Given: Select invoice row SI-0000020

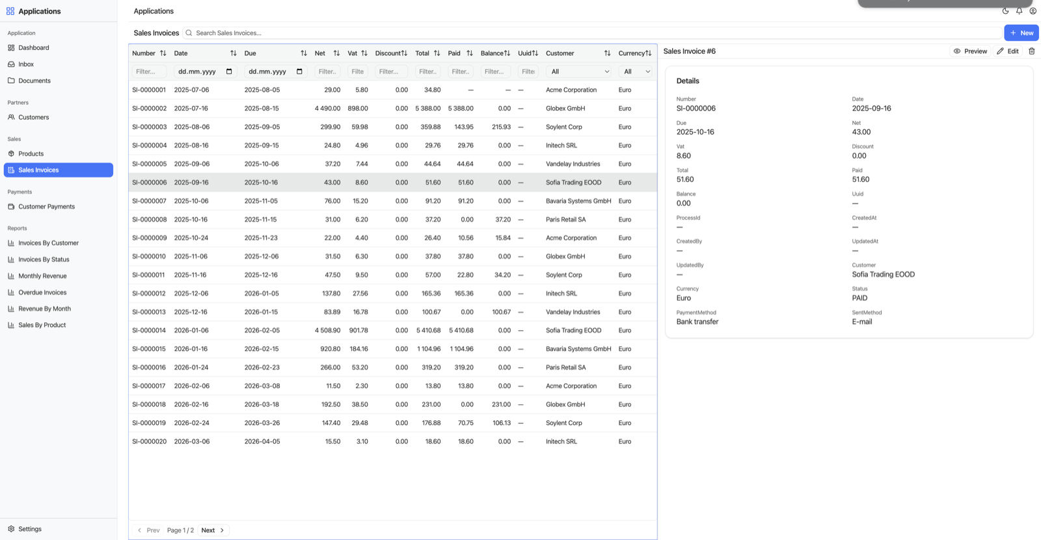Looking at the screenshot, I should [392, 441].
